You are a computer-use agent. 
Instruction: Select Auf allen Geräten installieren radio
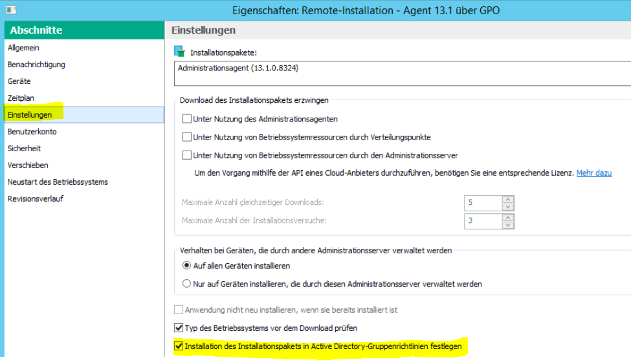186,266
